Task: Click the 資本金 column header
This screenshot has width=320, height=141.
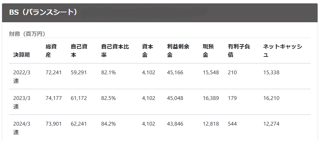Action: 147,51
